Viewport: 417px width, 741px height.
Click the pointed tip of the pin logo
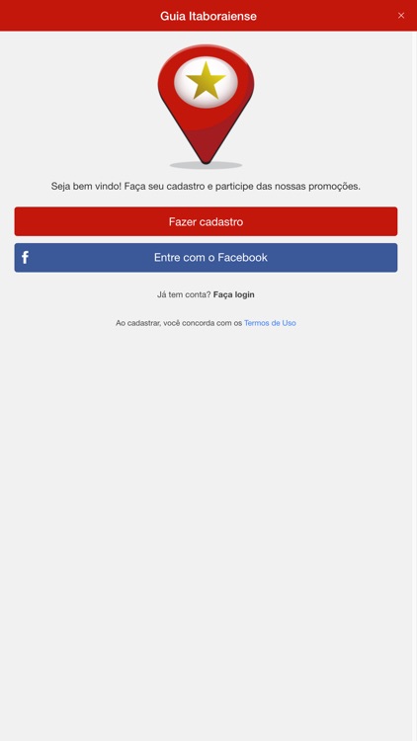point(206,158)
